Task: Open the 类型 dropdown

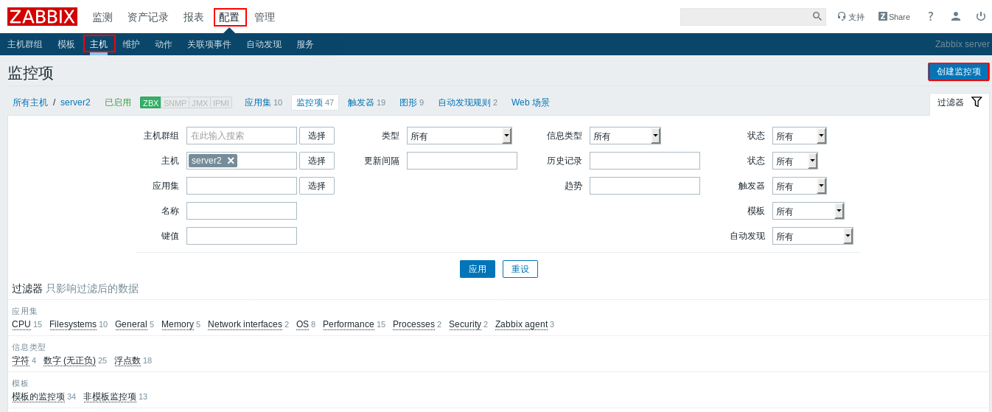Action: pyautogui.click(x=459, y=136)
